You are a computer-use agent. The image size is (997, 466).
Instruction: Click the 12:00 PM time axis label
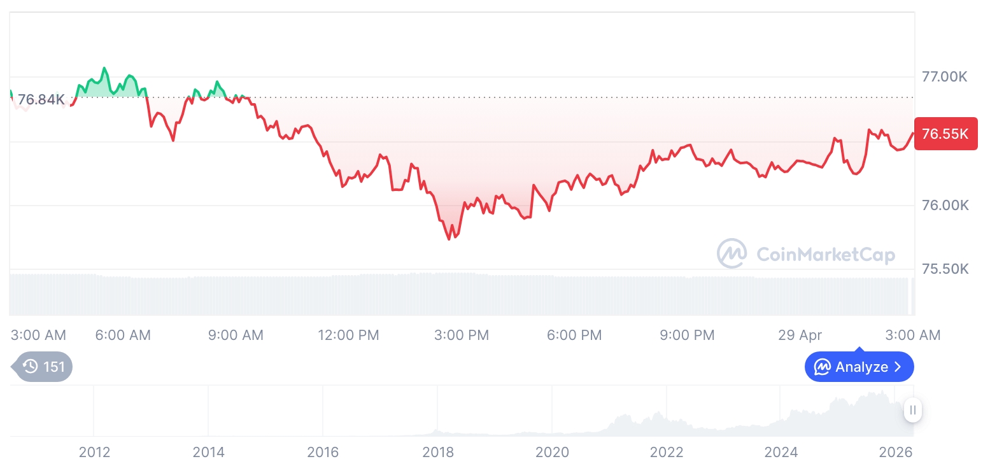pyautogui.click(x=348, y=335)
